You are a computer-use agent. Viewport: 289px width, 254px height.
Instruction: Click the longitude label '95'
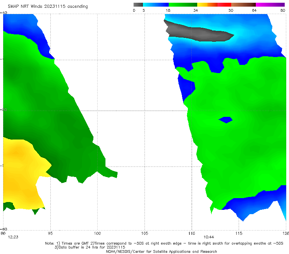(x=50, y=234)
